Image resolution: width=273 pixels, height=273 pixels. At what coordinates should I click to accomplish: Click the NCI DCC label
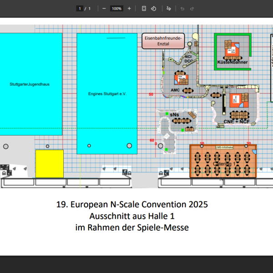coord(188,59)
